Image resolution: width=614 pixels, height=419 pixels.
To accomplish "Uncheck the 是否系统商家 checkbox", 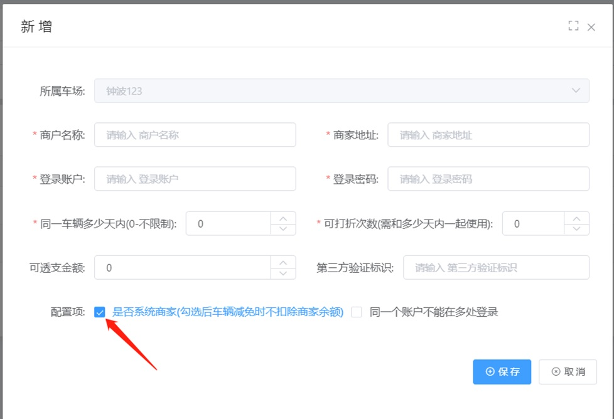I will [x=99, y=312].
